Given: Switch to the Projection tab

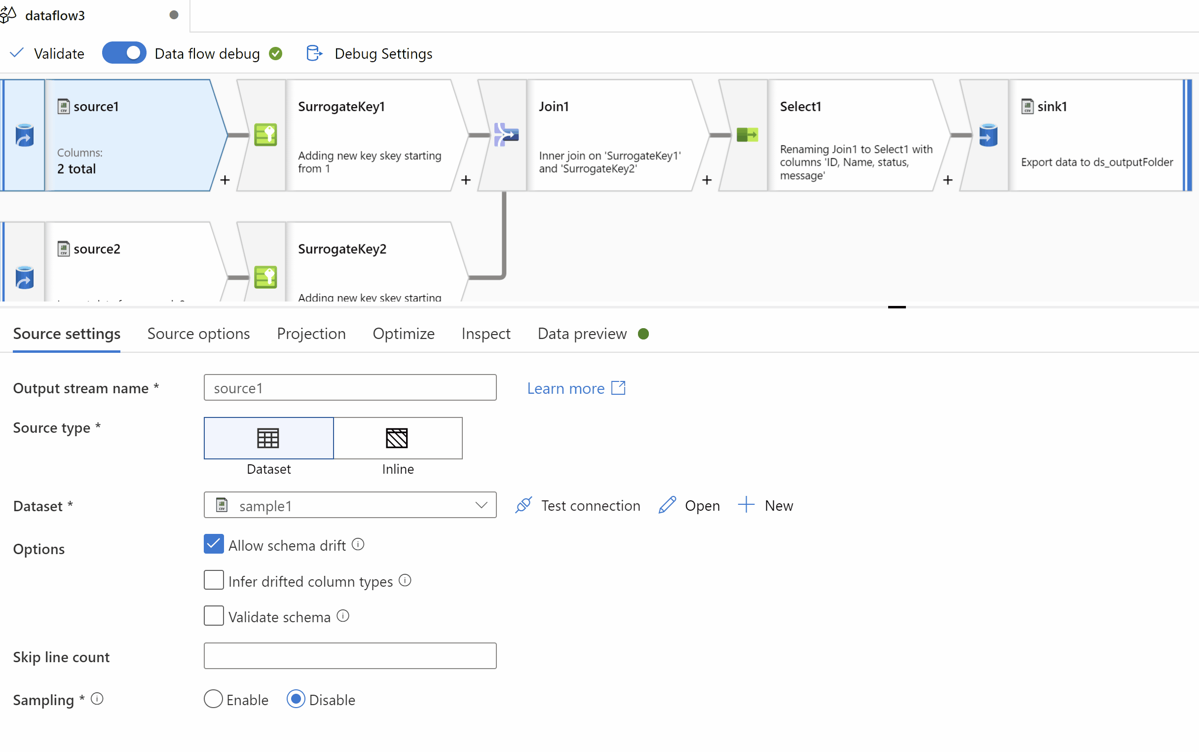Looking at the screenshot, I should (311, 333).
